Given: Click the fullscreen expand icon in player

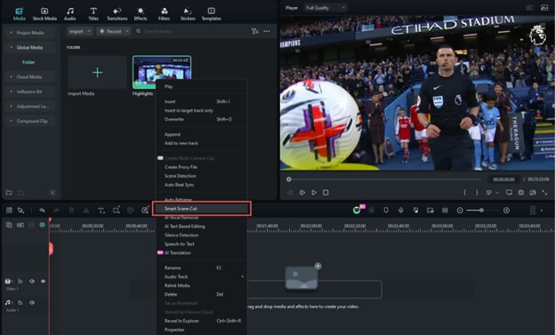Looking at the screenshot, I should click(544, 193).
